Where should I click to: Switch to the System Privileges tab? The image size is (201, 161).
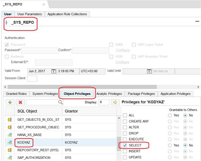click(x=45, y=94)
